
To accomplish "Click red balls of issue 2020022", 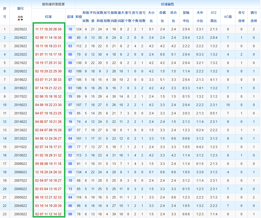I will point(48,71).
